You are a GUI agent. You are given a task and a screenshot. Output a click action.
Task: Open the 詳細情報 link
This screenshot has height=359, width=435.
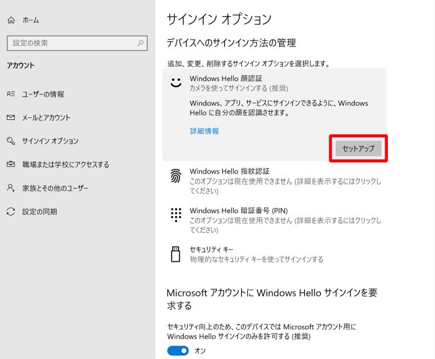(204, 131)
